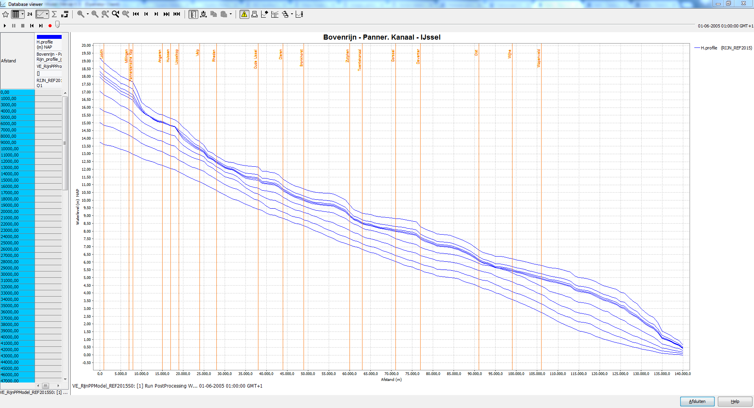The width and height of the screenshot is (754, 408).
Task: Click the star favorites icon
Action: [5, 14]
